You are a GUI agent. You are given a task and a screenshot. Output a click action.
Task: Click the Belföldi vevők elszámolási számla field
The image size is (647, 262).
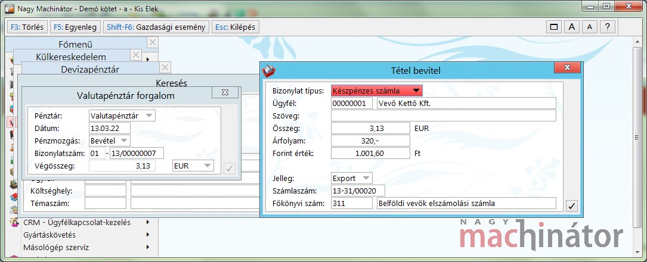coord(466,203)
